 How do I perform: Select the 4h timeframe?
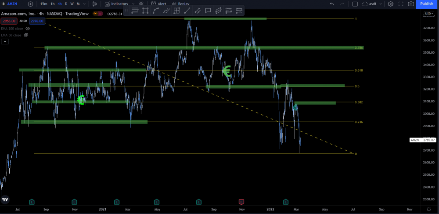click(x=60, y=4)
